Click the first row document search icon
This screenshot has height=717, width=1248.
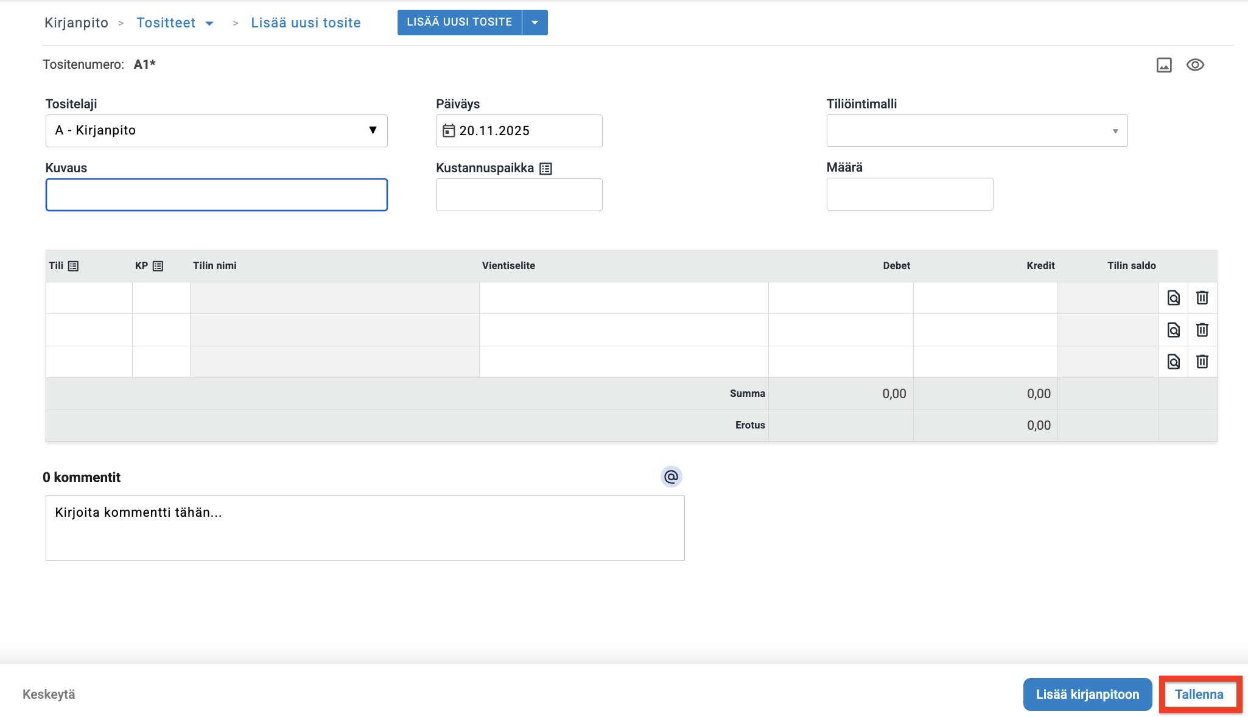pos(1173,298)
